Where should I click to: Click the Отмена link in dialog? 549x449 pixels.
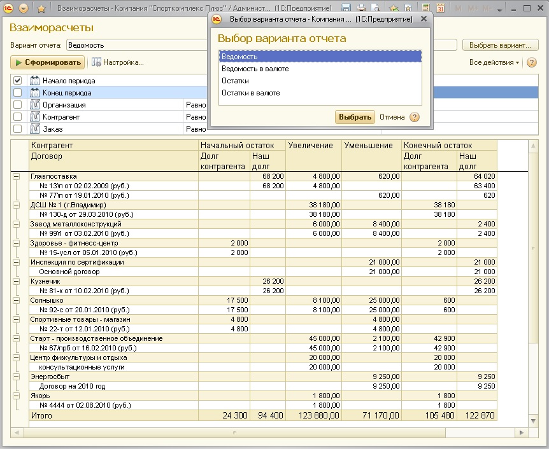click(x=392, y=117)
